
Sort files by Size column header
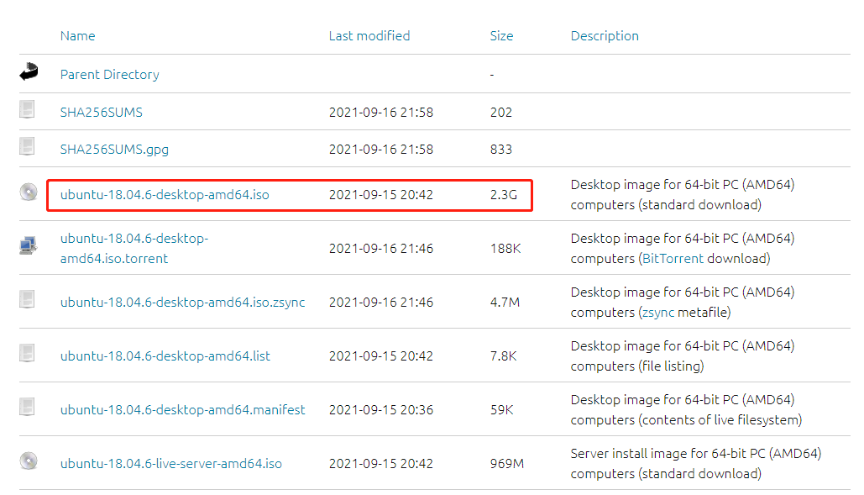(x=501, y=36)
